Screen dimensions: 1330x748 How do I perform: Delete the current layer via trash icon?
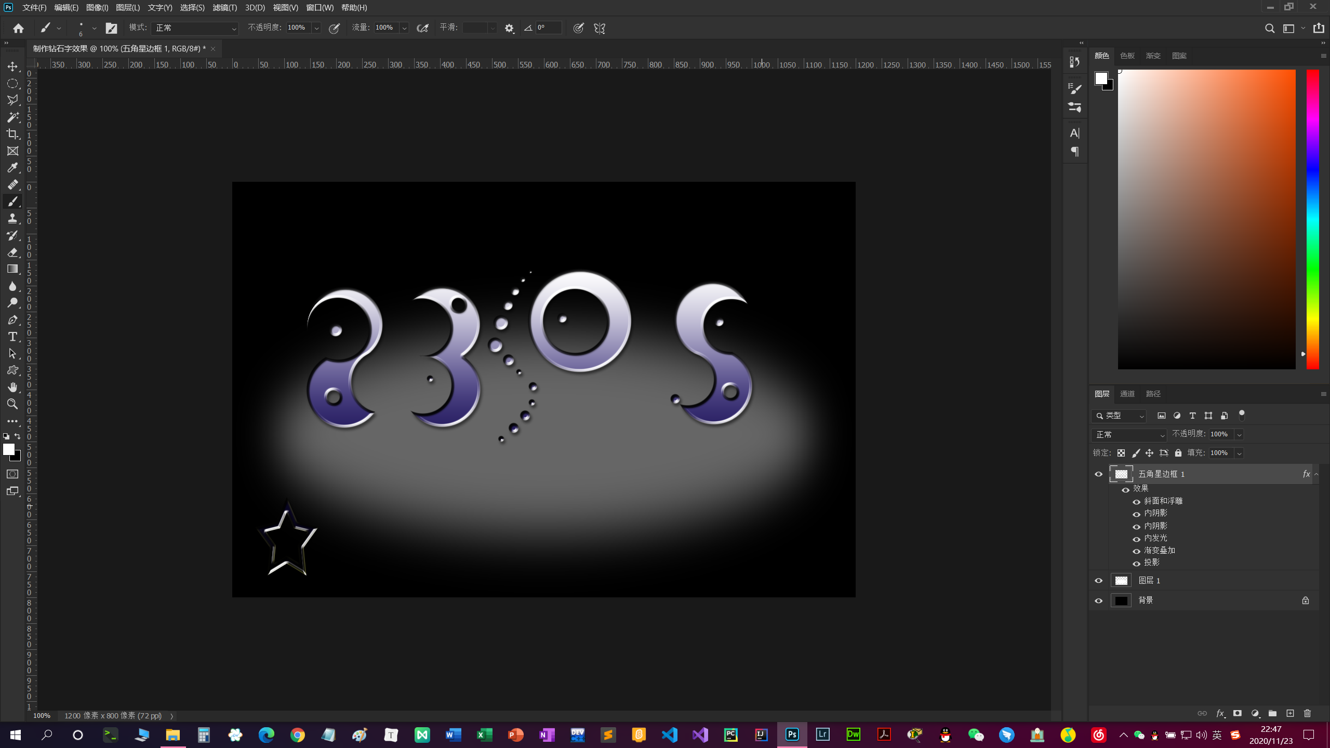point(1308,713)
